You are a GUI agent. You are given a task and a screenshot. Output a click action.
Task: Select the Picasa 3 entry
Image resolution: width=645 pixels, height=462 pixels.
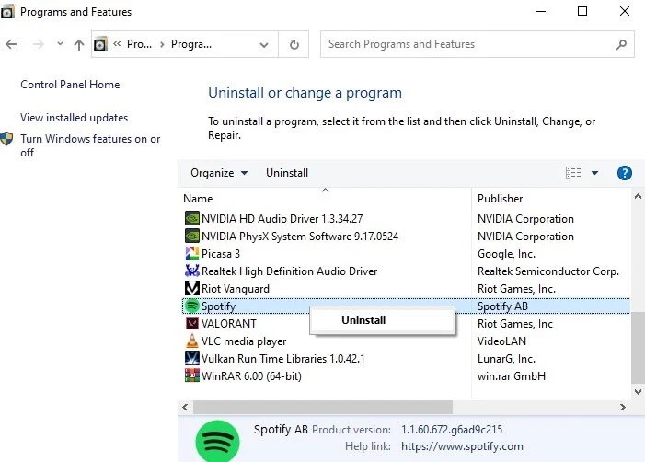221,253
